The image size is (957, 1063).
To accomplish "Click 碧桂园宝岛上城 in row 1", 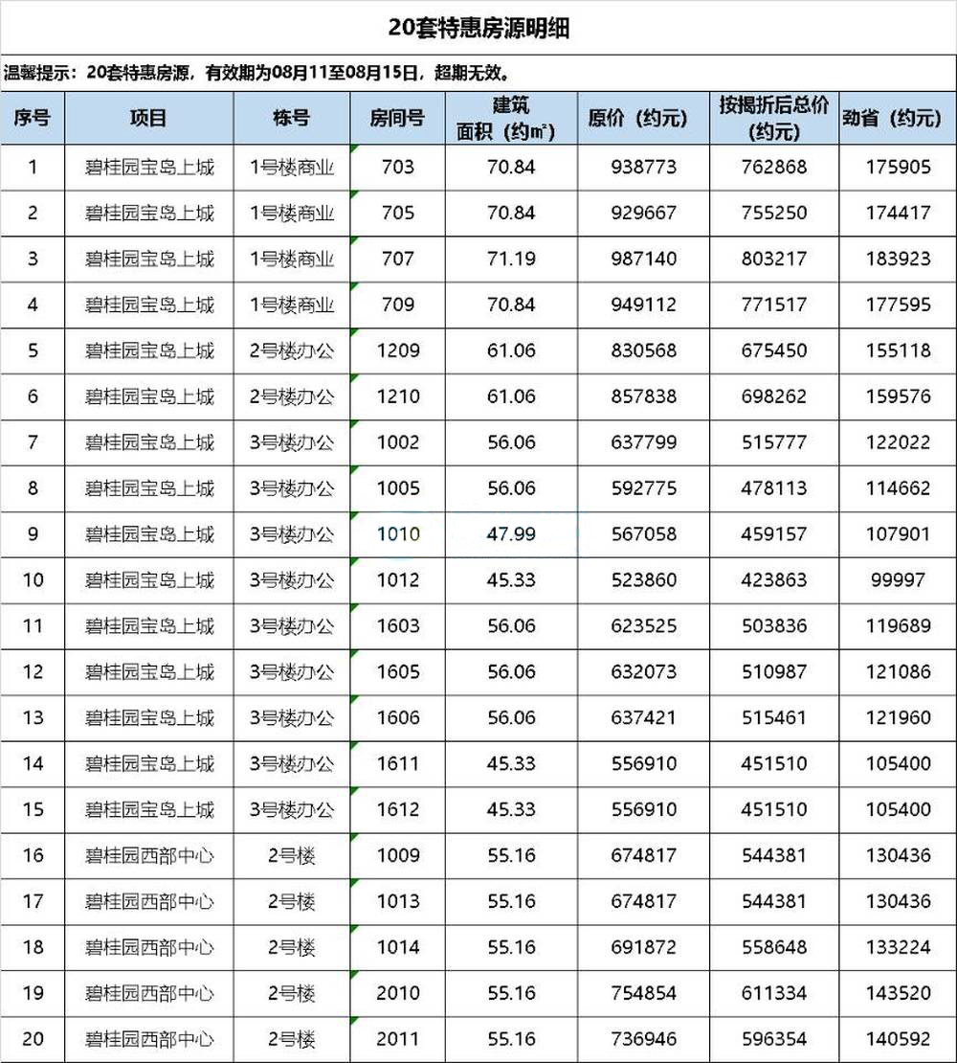I will [x=149, y=167].
